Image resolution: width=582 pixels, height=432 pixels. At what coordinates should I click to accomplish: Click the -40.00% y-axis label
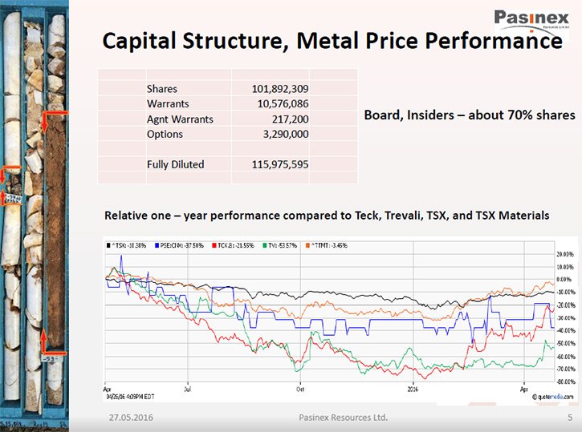point(565,330)
